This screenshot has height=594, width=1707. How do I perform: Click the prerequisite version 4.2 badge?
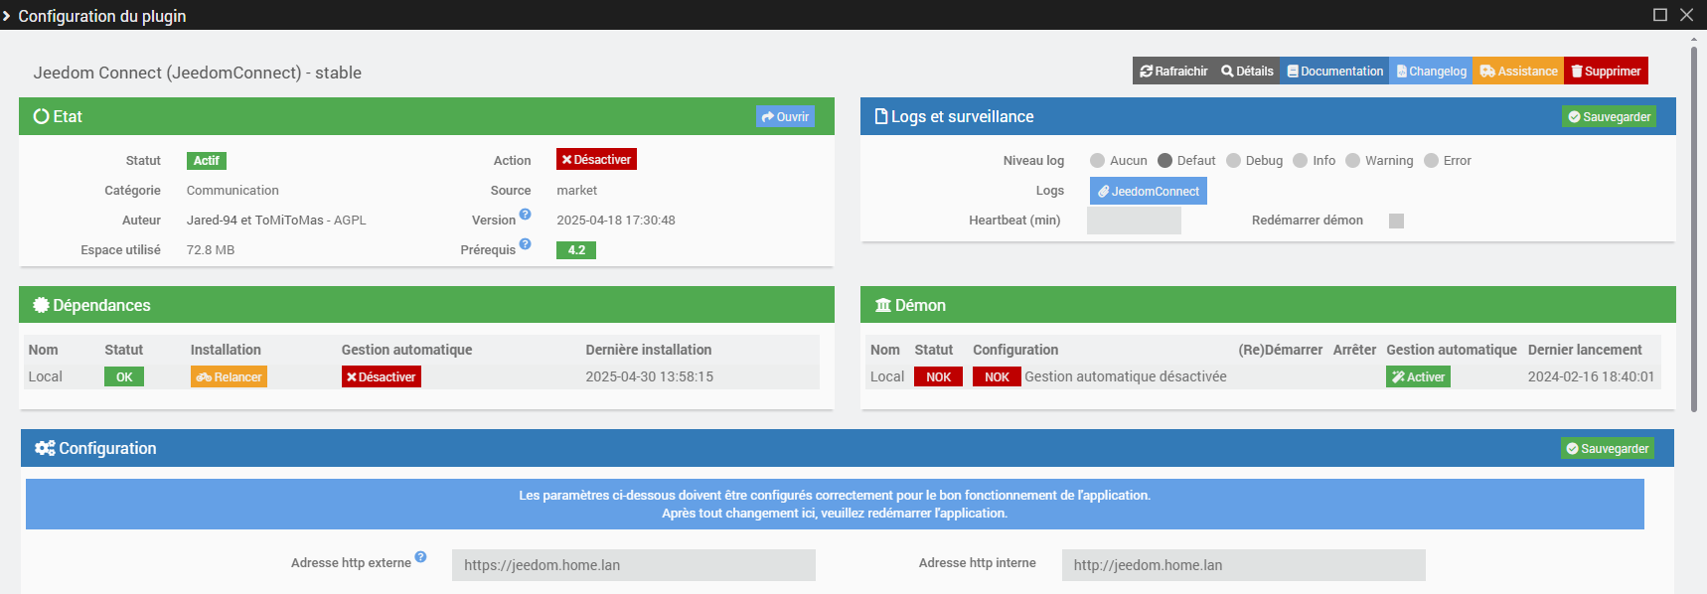(576, 249)
